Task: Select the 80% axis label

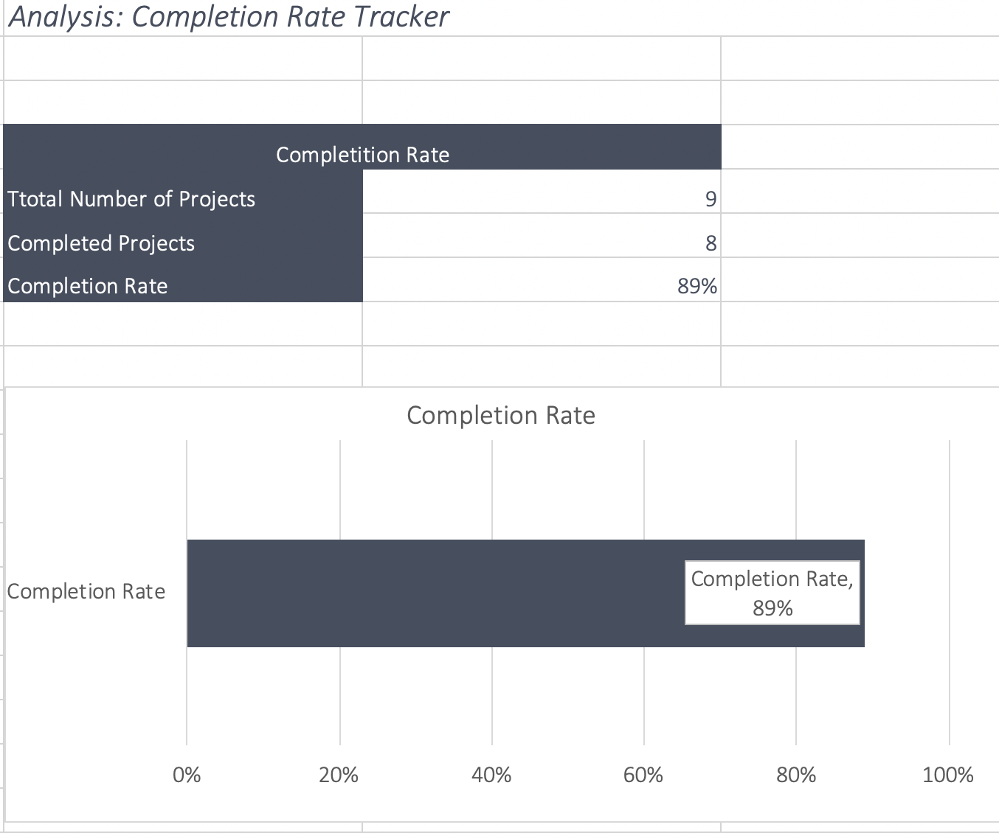Action: pyautogui.click(x=796, y=775)
